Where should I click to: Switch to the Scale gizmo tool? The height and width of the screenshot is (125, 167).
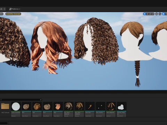point(153,14)
